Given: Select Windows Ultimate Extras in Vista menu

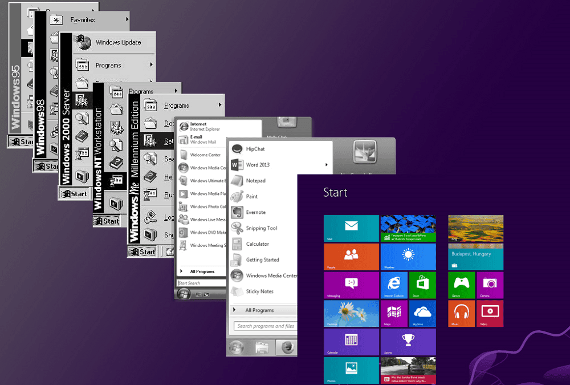Looking at the screenshot, I should (x=202, y=180).
